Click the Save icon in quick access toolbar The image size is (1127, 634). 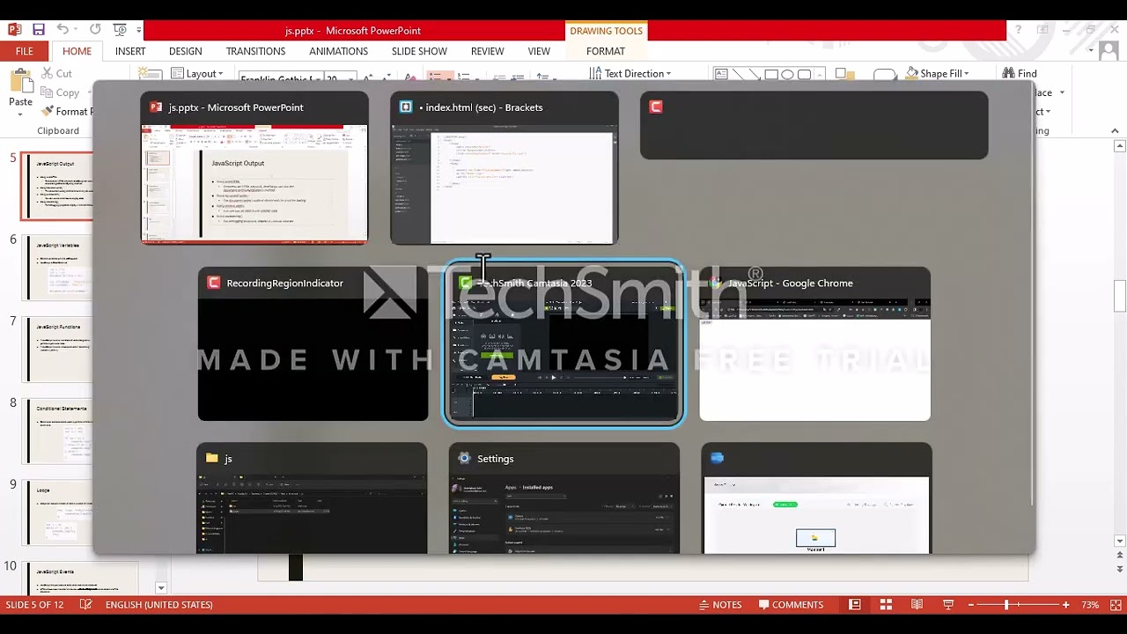(38, 30)
